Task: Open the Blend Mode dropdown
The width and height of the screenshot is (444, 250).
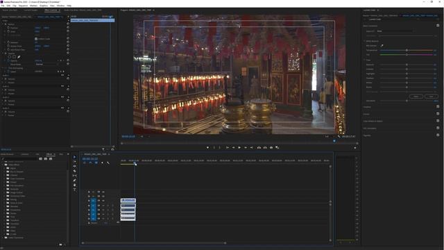Action: (46, 65)
